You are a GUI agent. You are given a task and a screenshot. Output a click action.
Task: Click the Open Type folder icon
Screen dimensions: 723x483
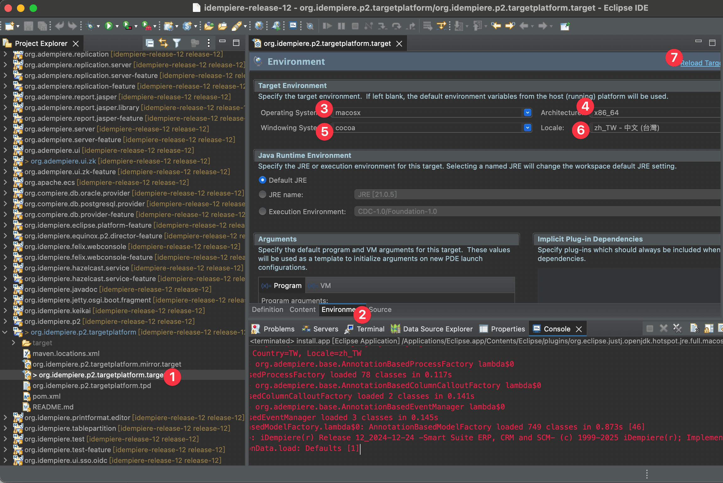[x=209, y=26]
